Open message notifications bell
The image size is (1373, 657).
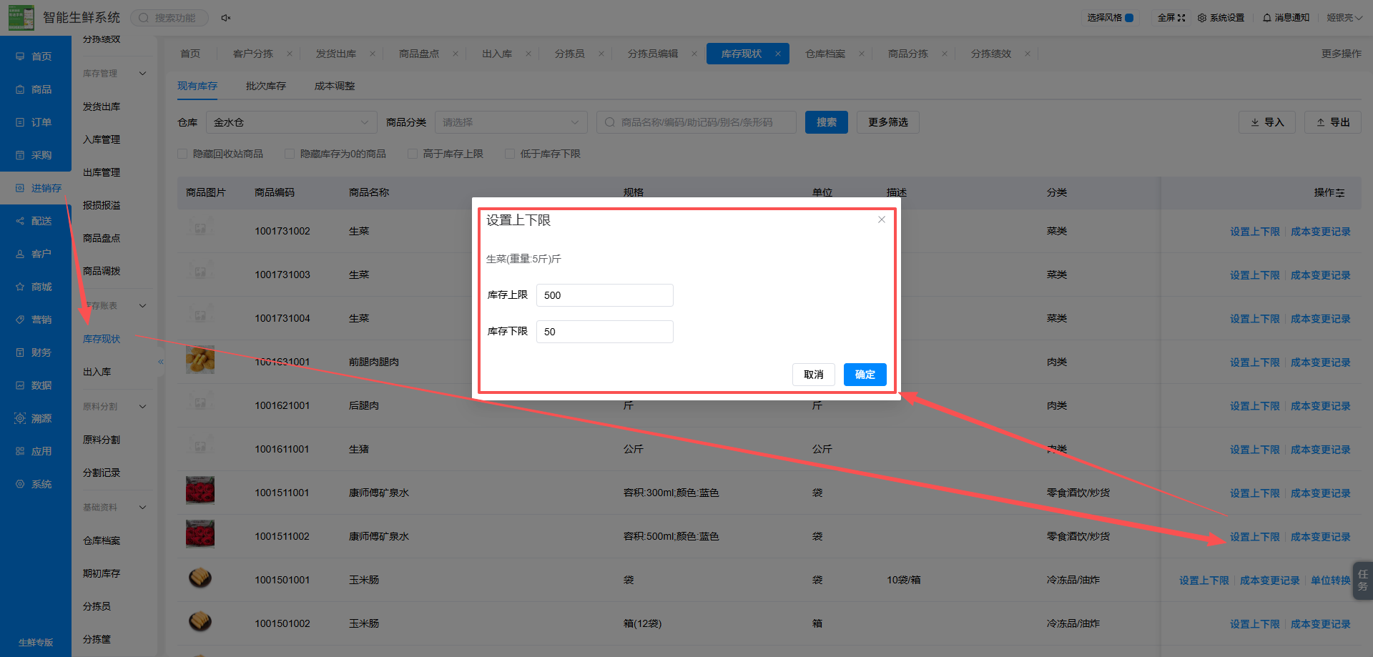tap(1267, 18)
